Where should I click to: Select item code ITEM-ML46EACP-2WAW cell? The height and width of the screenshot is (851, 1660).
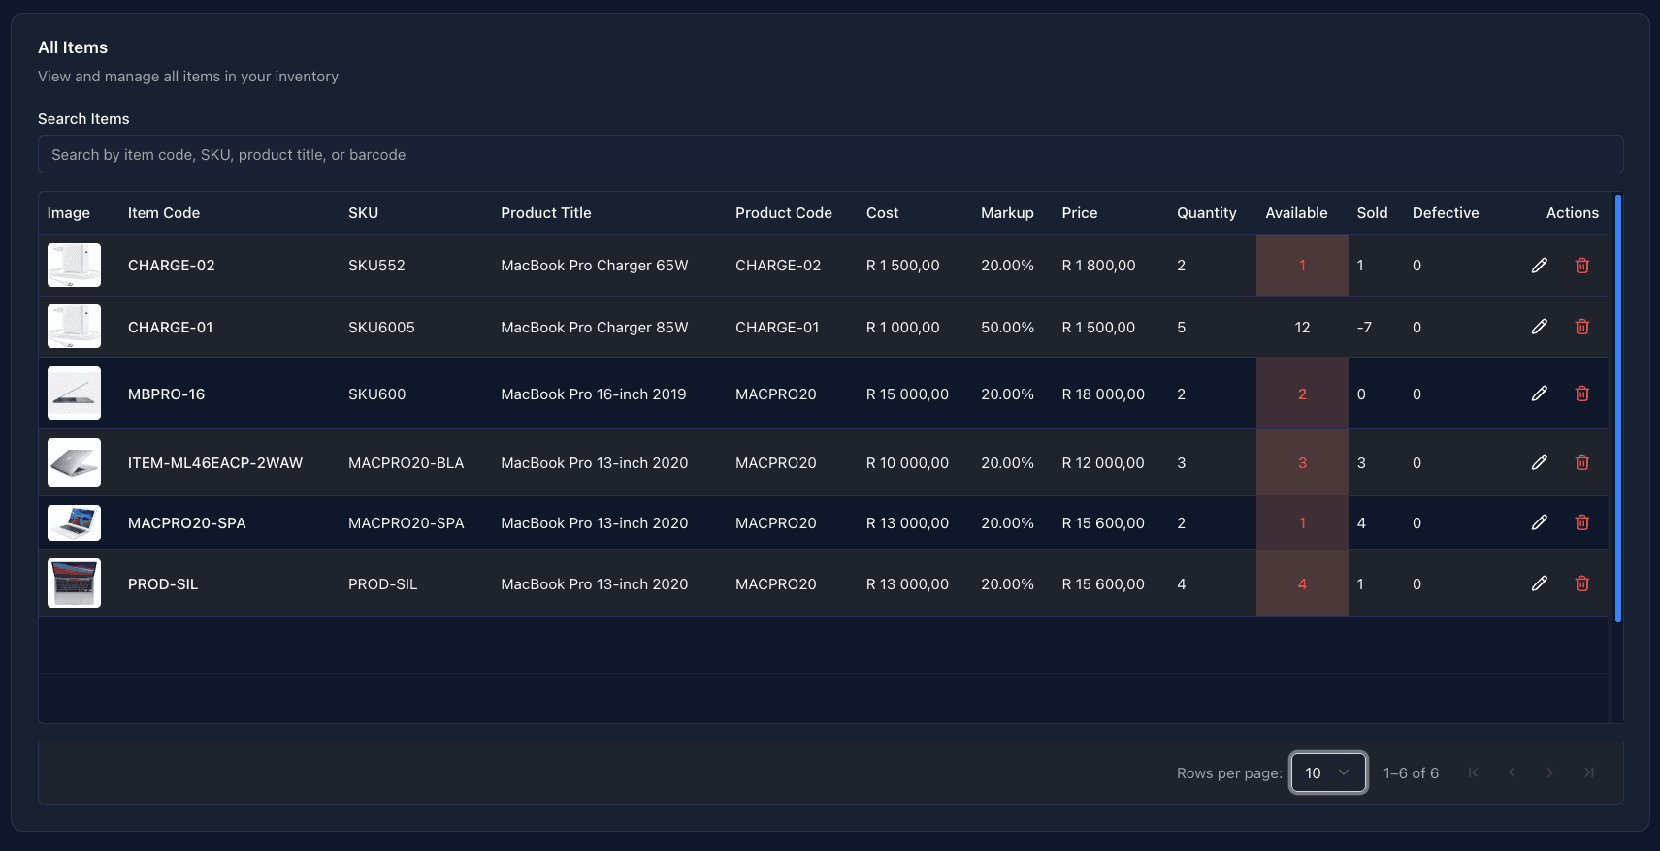coord(215,463)
